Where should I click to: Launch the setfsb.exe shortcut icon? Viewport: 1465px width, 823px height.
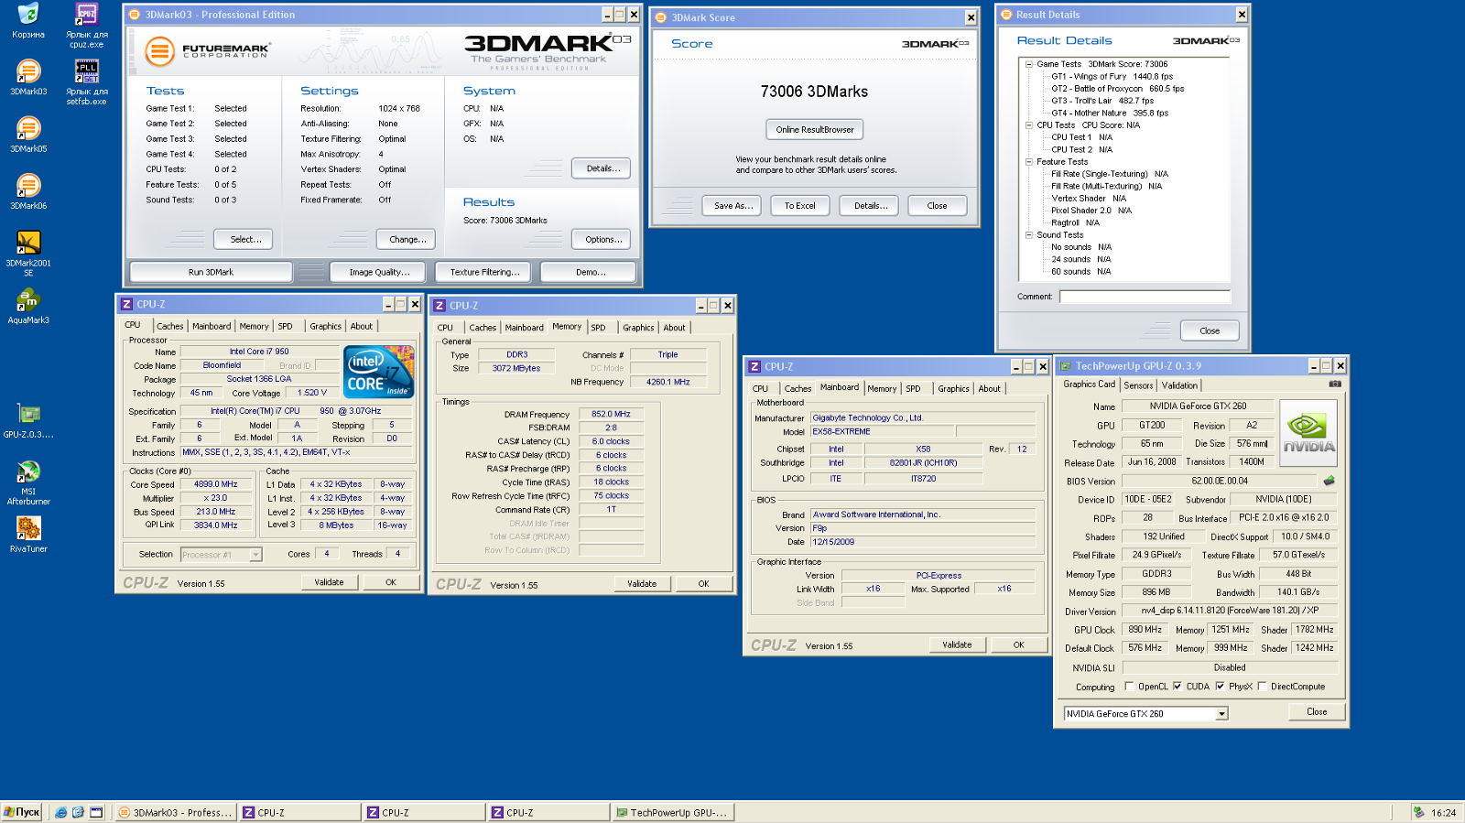pyautogui.click(x=86, y=81)
